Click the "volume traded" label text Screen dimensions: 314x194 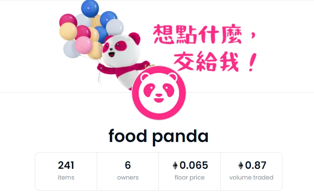point(251,177)
